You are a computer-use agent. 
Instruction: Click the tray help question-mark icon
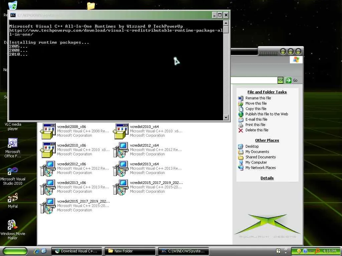(278, 251)
